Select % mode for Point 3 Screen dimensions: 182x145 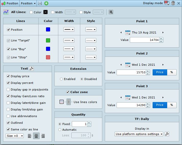(x=172, y=105)
